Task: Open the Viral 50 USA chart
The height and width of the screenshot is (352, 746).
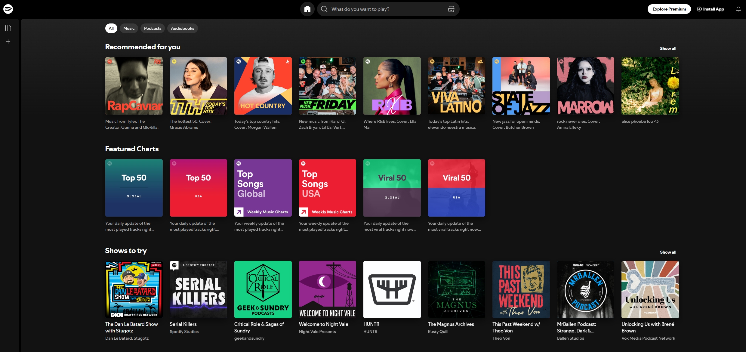Action: [x=456, y=188]
